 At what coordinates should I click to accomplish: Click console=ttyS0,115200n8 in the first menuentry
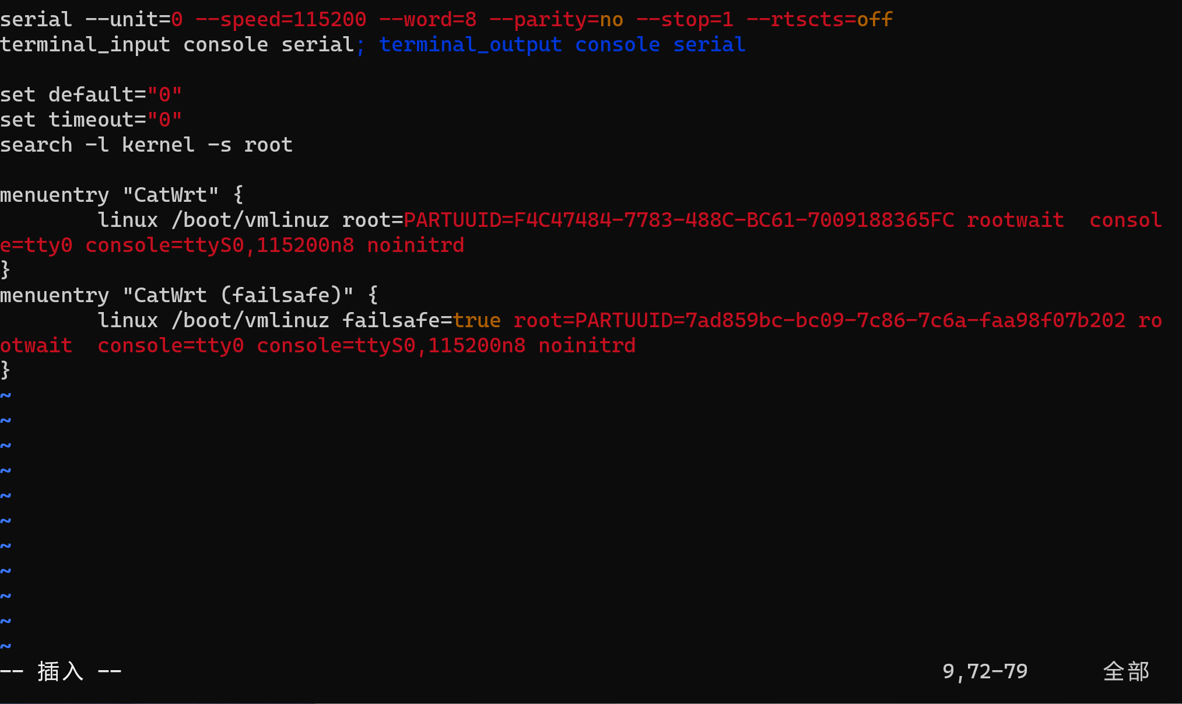click(x=220, y=246)
